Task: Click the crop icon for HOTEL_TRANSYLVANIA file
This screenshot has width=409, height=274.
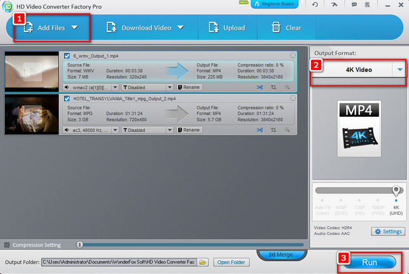Action: click(273, 130)
